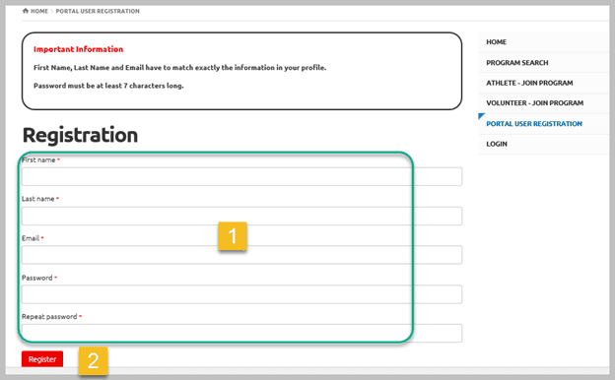Go to PROGRAM SEARCH menu item

(517, 63)
